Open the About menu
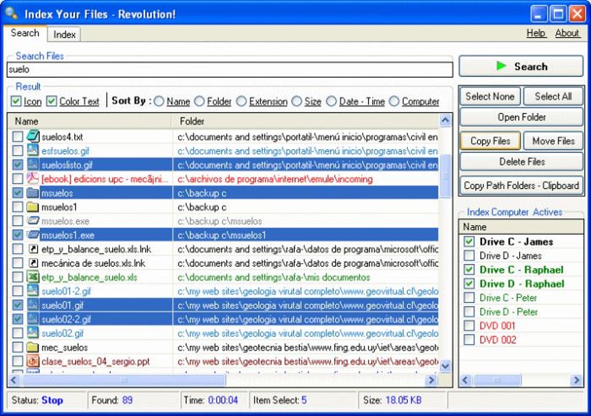591x416 pixels. pos(567,33)
